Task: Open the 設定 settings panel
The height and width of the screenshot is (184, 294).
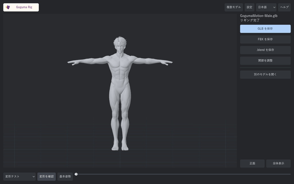Action: click(249, 7)
